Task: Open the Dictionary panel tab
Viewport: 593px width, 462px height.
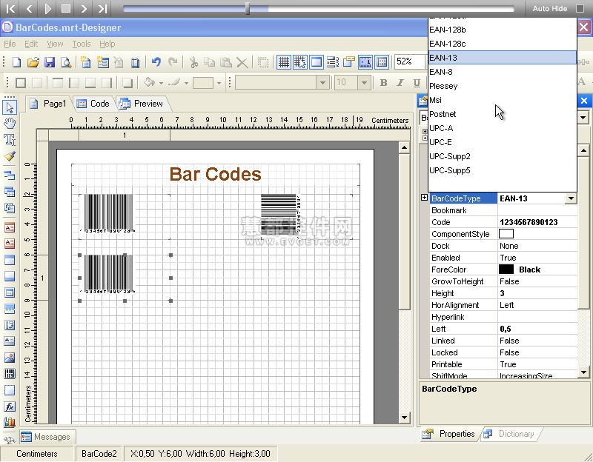Action: pyautogui.click(x=510, y=434)
